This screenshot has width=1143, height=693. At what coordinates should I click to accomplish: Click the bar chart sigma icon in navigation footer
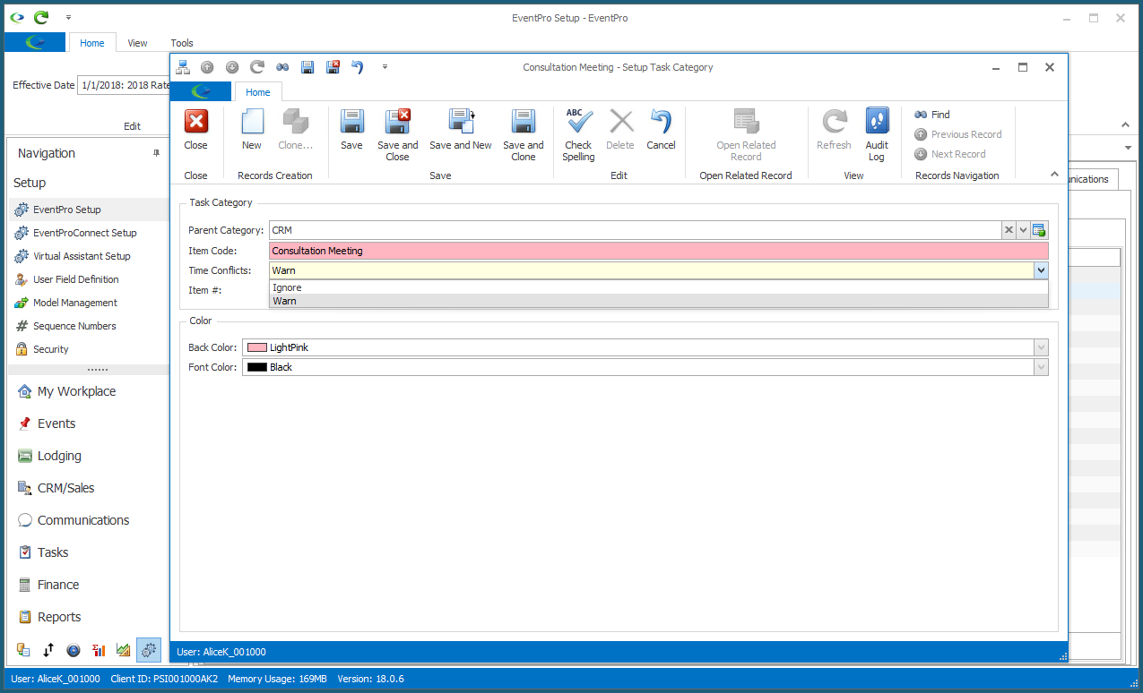(x=100, y=650)
